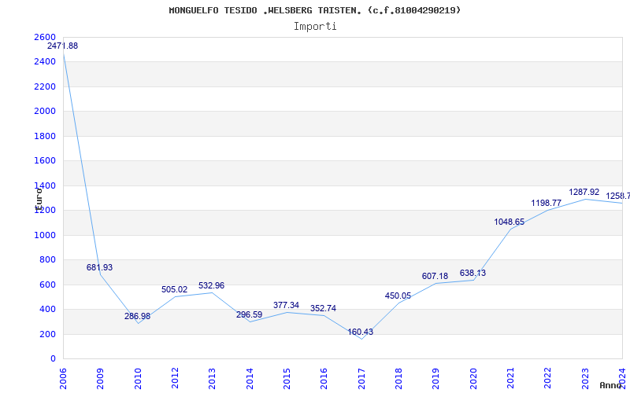630x393 pixels.
Task: Click the 800 y-axis value
Action: point(47,260)
